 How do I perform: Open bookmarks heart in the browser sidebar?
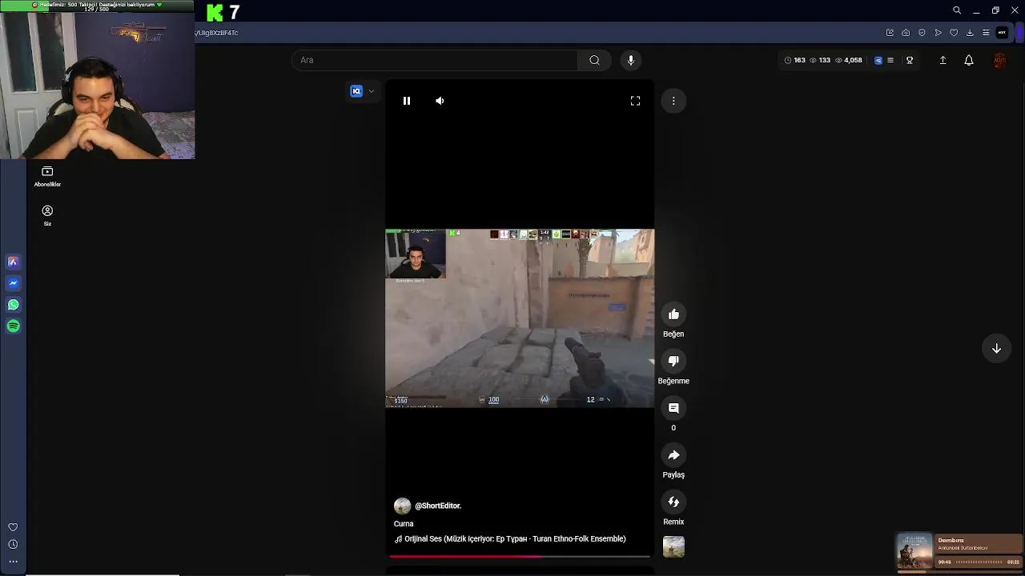click(13, 527)
